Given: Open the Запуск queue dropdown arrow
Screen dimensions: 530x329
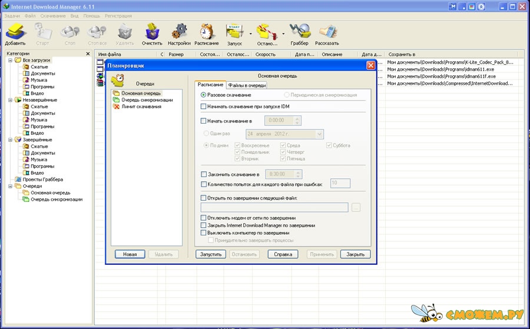Looking at the screenshot, I should pos(250,34).
